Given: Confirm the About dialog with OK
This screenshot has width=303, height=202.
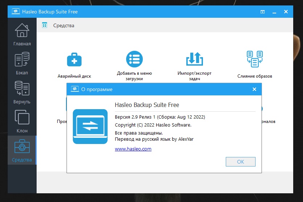Looking at the screenshot, I should click(x=241, y=162).
